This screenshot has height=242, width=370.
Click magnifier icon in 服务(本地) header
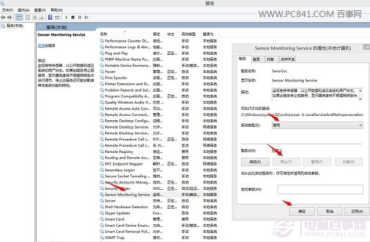point(41,27)
